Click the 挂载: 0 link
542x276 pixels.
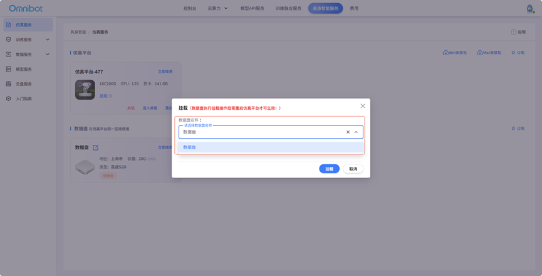[x=105, y=96]
